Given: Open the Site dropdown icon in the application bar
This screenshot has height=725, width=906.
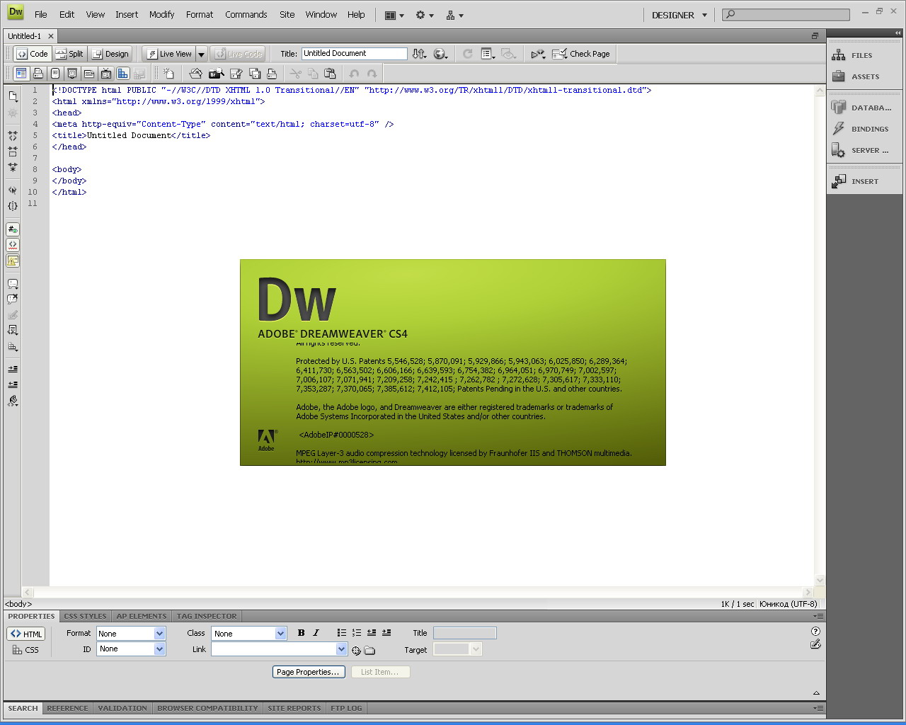Looking at the screenshot, I should click(454, 15).
